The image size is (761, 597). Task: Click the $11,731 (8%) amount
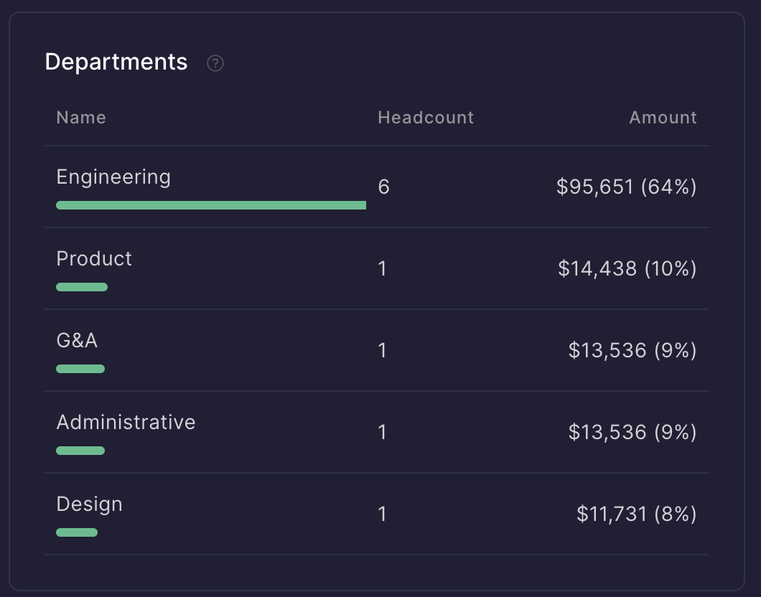coord(636,514)
